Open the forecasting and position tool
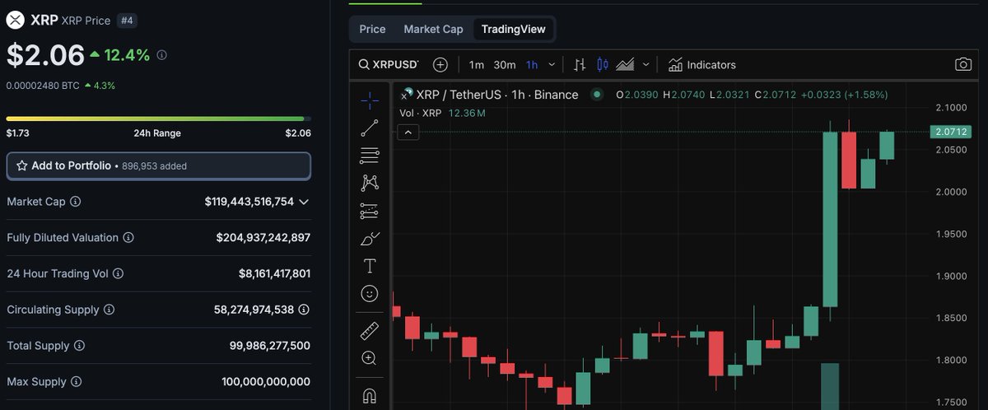The image size is (988, 410). click(x=370, y=210)
